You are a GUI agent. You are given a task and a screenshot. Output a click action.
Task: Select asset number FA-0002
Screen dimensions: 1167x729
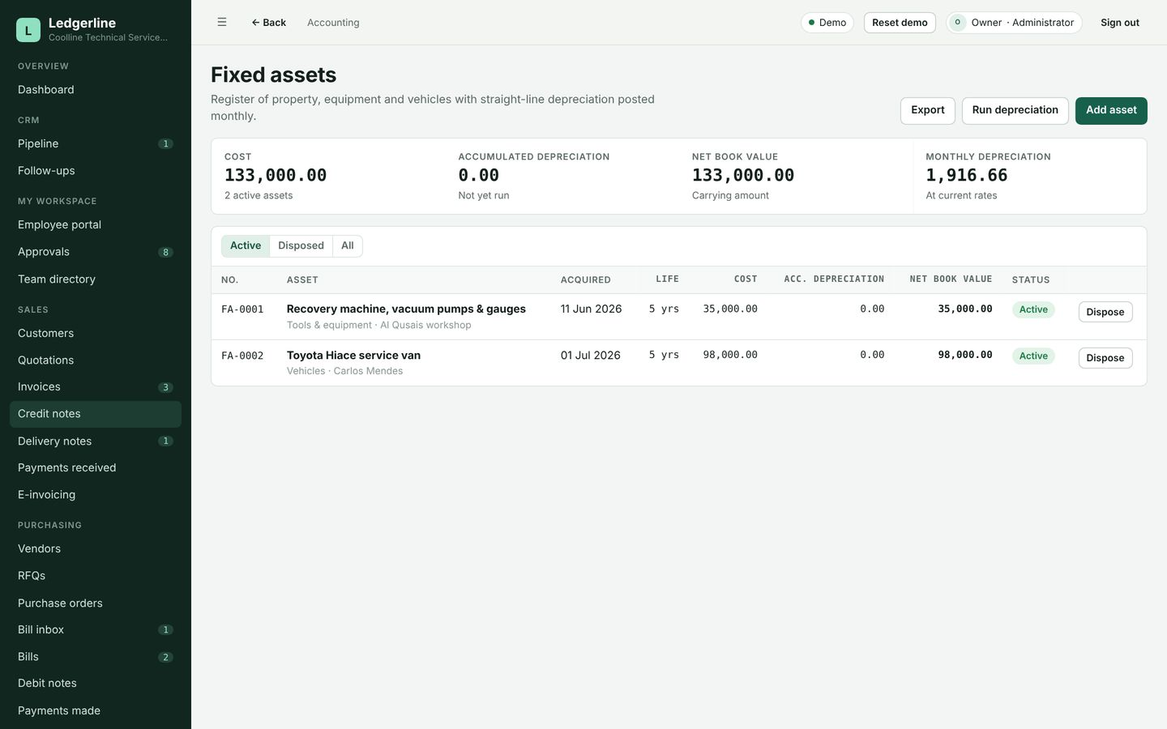242,356
